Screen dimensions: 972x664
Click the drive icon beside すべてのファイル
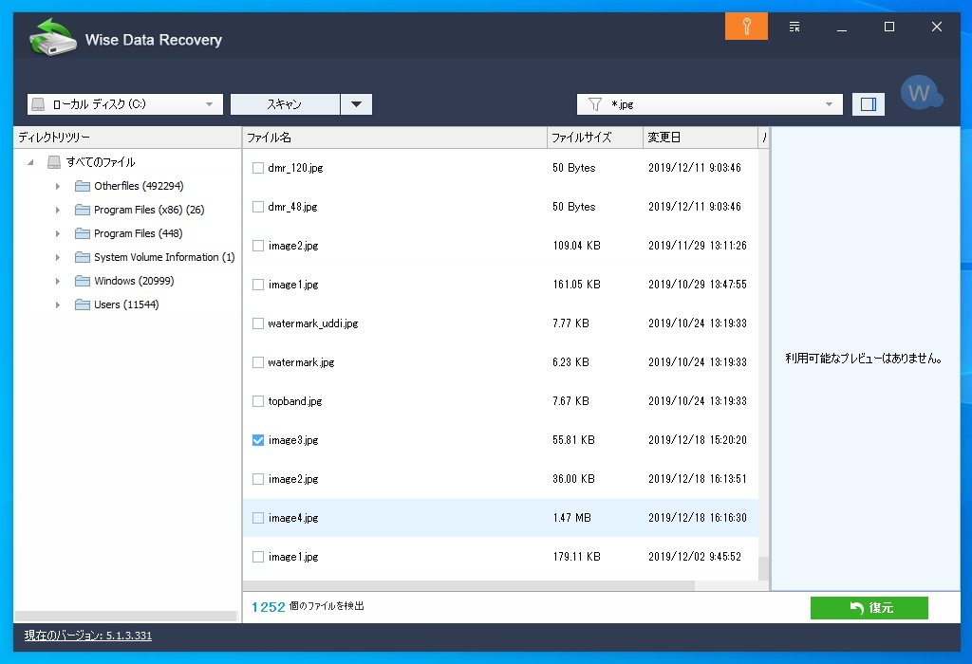(54, 161)
